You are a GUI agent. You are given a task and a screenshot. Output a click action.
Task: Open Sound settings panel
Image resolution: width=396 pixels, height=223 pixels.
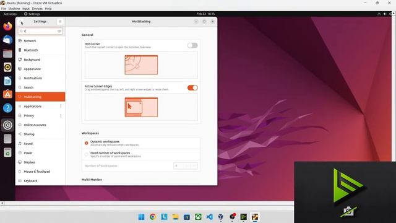point(40,144)
